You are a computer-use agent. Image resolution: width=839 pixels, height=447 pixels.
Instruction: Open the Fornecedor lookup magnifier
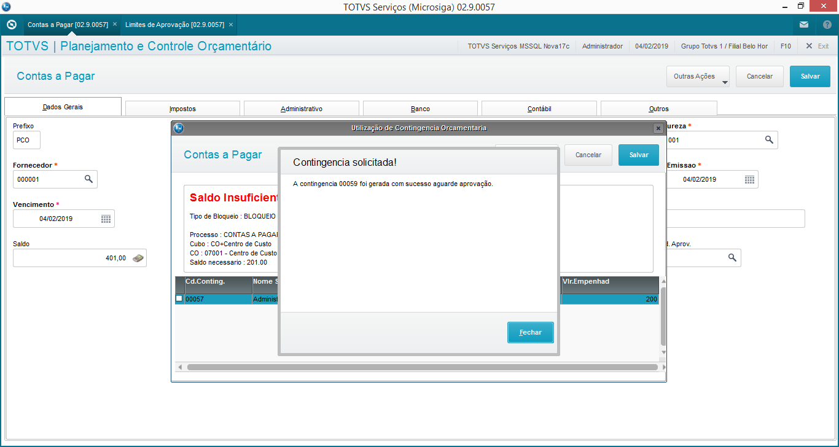(x=88, y=179)
